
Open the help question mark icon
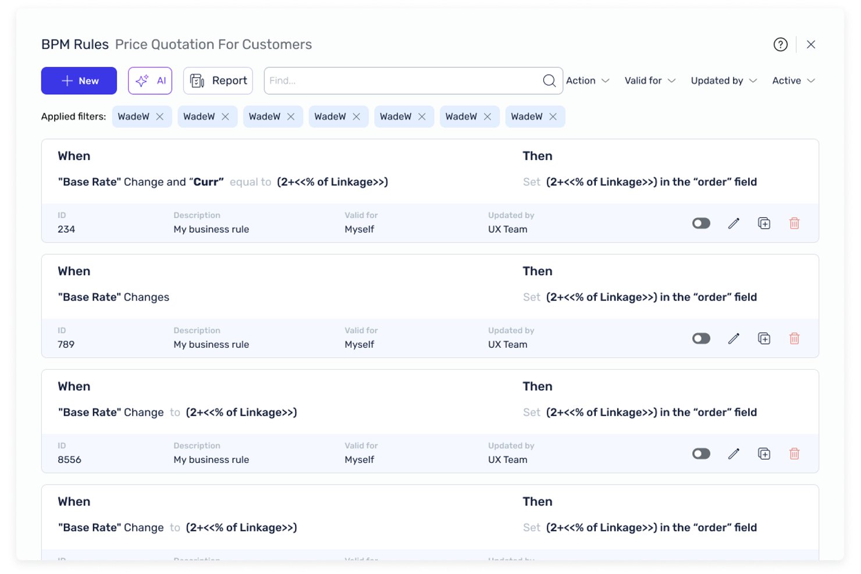(780, 44)
